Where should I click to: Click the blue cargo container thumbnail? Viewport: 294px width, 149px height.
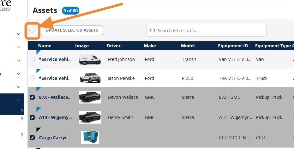pos(90,137)
